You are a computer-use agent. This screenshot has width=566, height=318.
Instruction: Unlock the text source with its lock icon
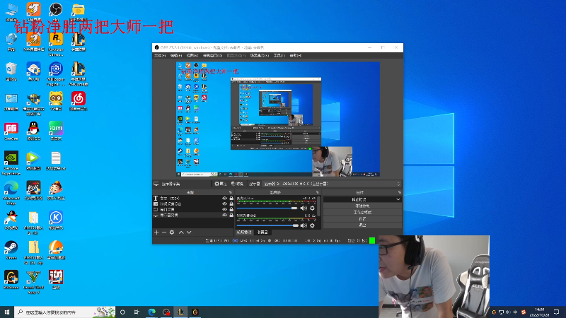231,199
